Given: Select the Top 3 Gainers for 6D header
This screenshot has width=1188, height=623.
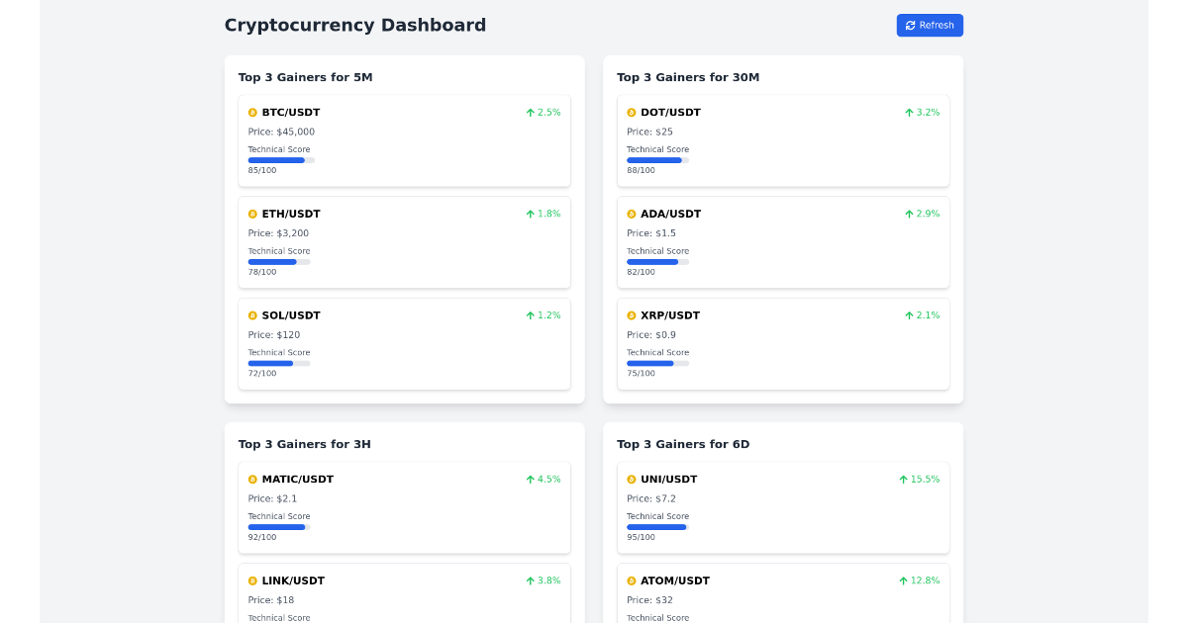Looking at the screenshot, I should pyautogui.click(x=684, y=444).
